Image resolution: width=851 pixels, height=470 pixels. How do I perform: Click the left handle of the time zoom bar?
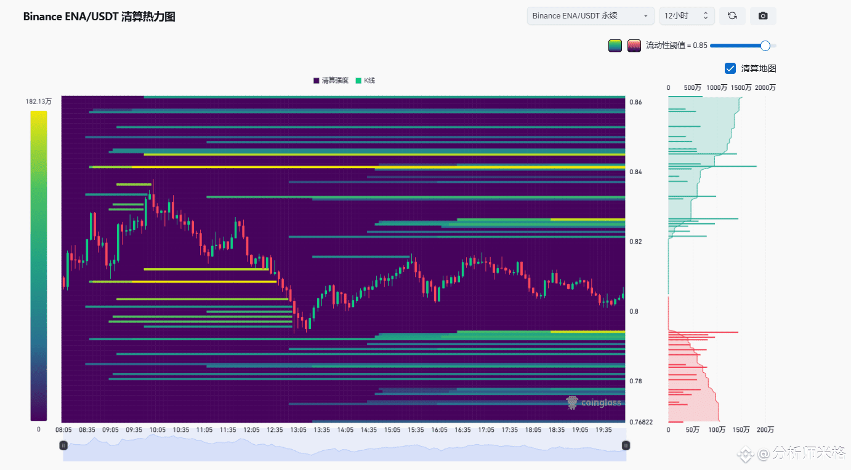click(x=63, y=445)
